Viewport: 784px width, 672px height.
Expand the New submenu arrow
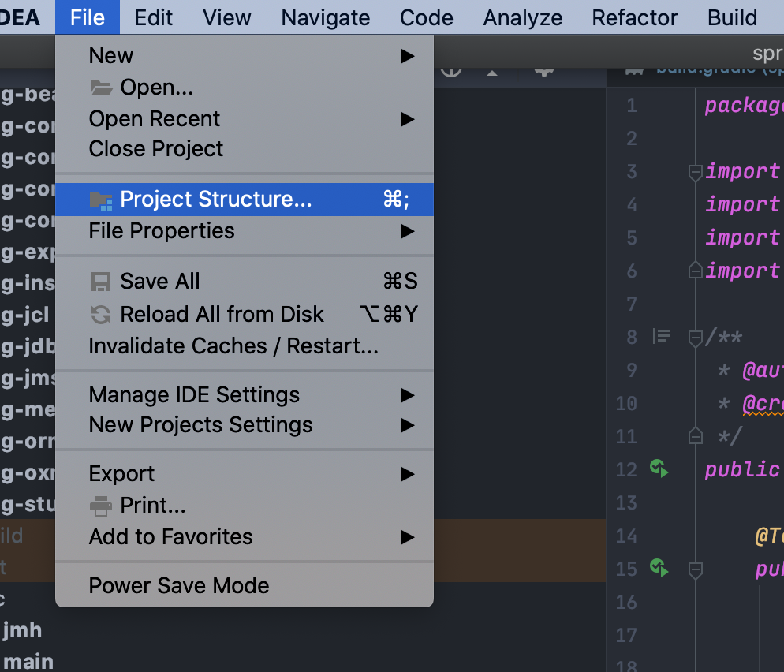click(x=407, y=56)
